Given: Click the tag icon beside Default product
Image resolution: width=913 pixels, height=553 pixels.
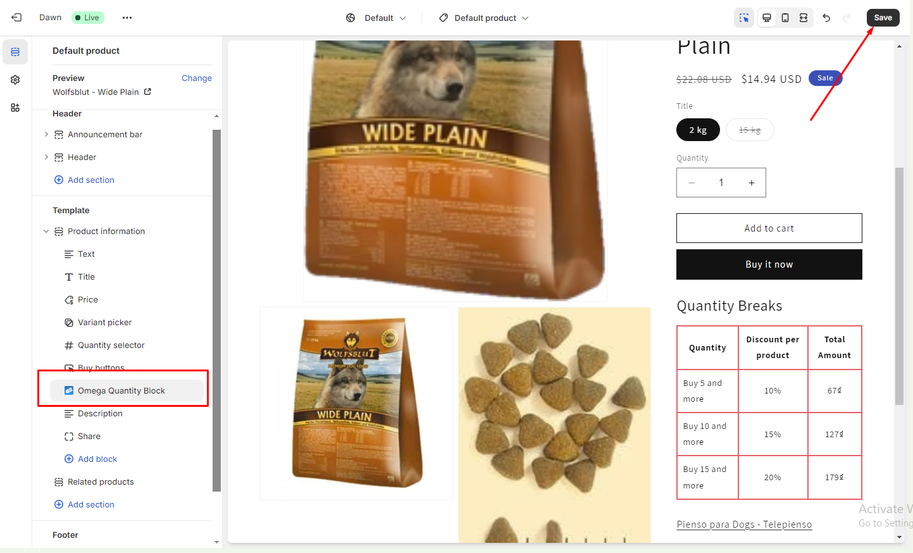Looking at the screenshot, I should coord(444,18).
